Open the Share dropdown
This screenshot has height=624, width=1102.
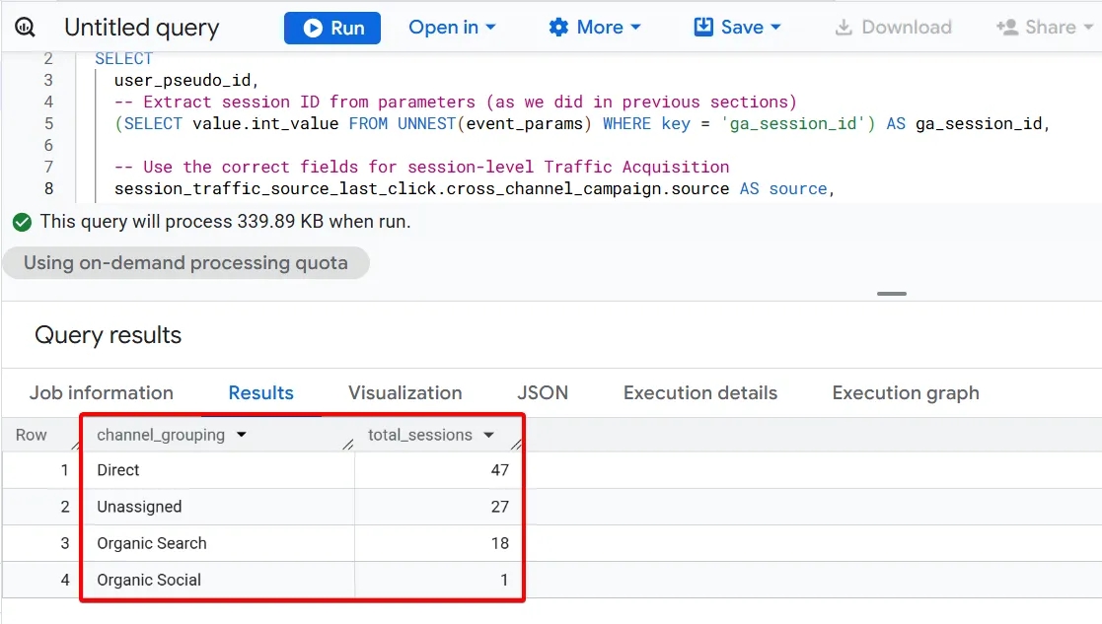pos(1045,28)
